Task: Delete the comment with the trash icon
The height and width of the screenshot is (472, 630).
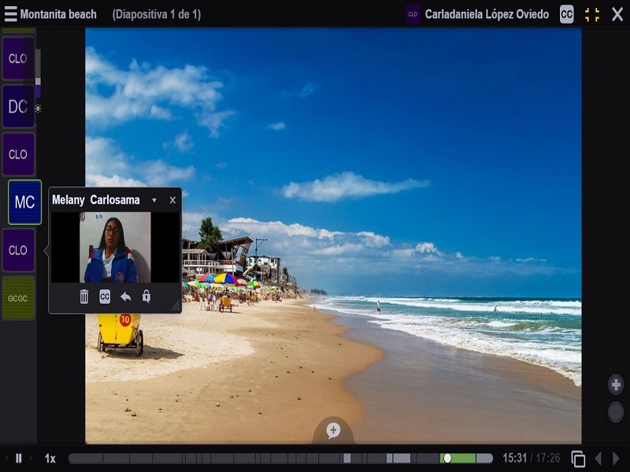Action: pyautogui.click(x=84, y=297)
